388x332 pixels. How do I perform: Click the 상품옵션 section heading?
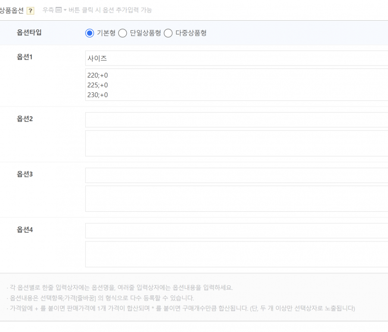click(12, 10)
